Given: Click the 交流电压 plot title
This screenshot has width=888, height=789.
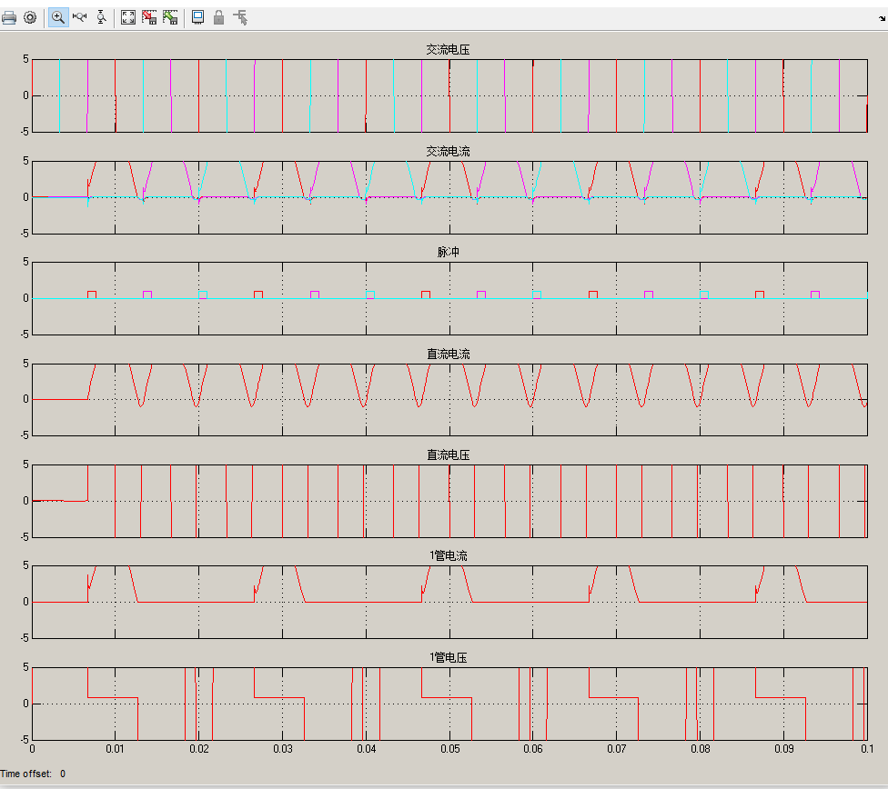Looking at the screenshot, I should 448,50.
